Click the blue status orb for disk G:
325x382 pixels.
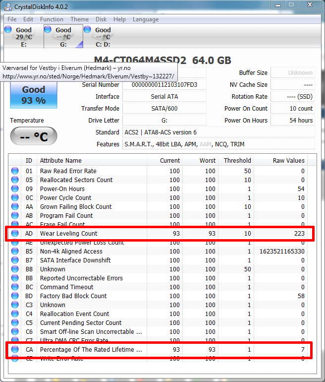(x=48, y=29)
